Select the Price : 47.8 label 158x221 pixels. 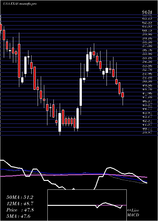[20, 210]
